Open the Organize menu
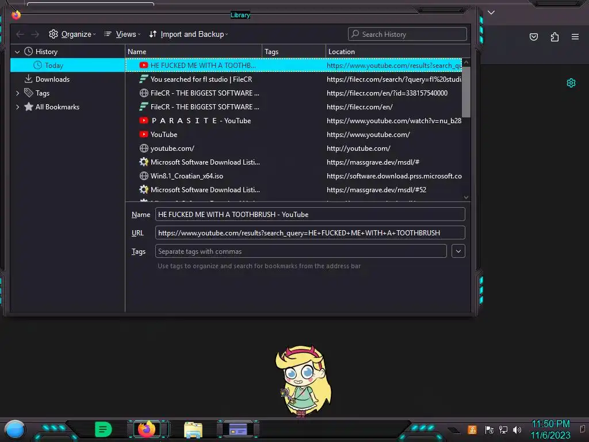Viewport: 589px width, 442px height. pos(72,34)
